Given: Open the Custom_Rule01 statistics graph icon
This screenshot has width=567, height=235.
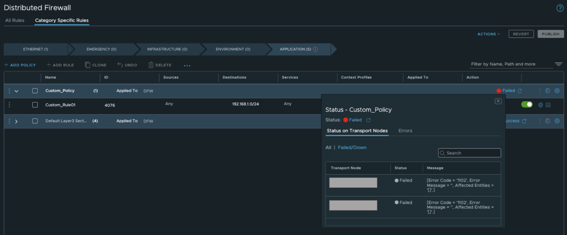Looking at the screenshot, I should 548,105.
